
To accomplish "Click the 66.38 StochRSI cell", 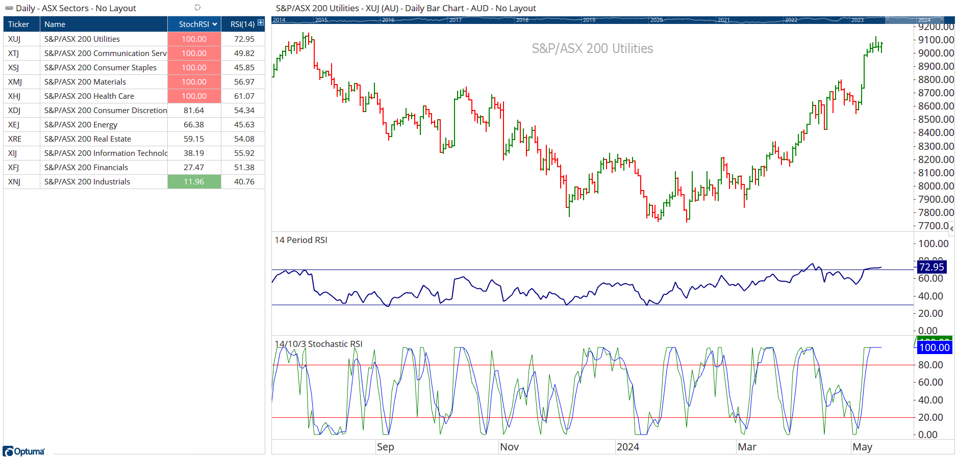I will (194, 124).
